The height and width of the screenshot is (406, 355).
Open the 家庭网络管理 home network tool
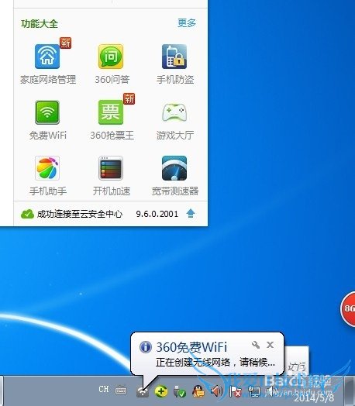click(47, 57)
